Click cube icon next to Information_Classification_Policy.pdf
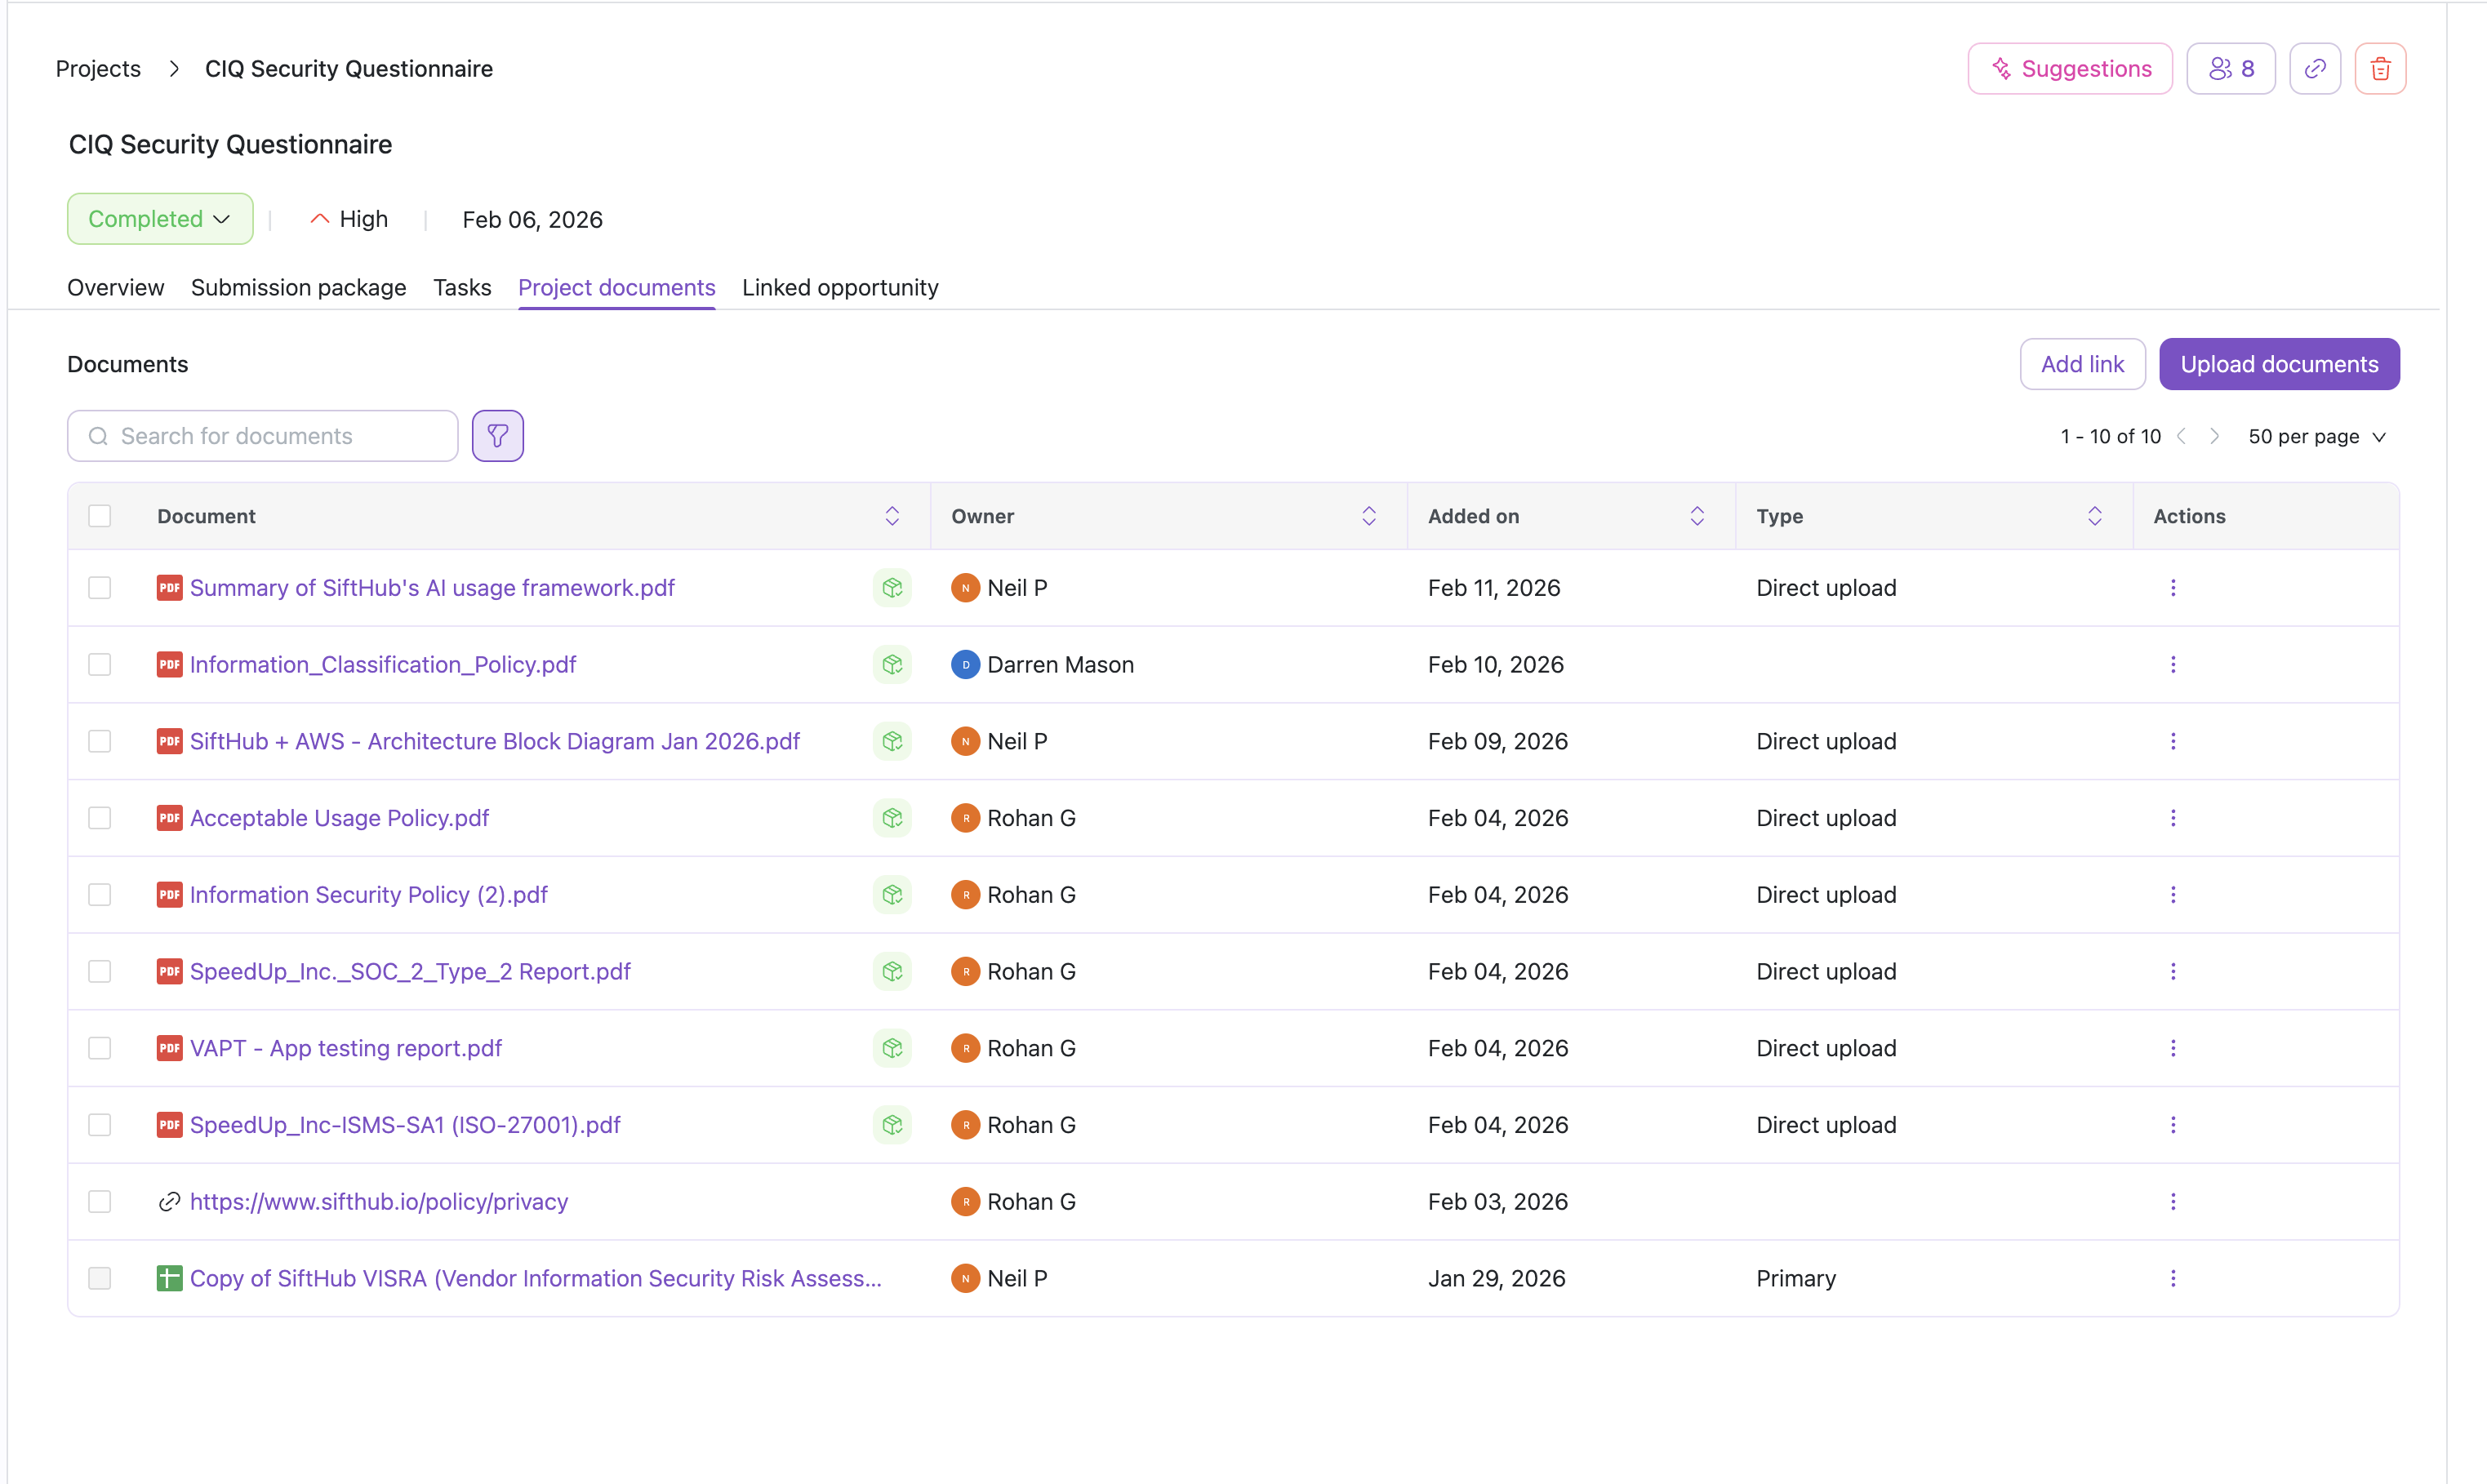 pyautogui.click(x=892, y=665)
